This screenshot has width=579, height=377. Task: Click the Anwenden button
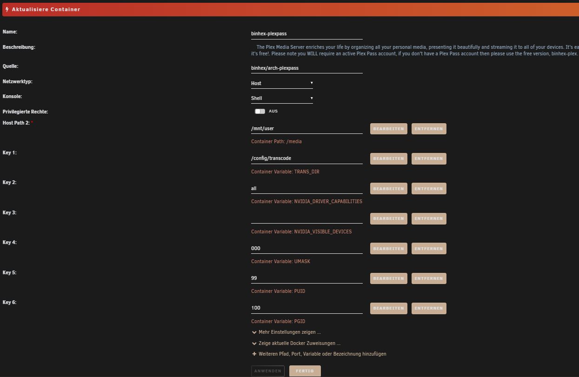point(268,371)
